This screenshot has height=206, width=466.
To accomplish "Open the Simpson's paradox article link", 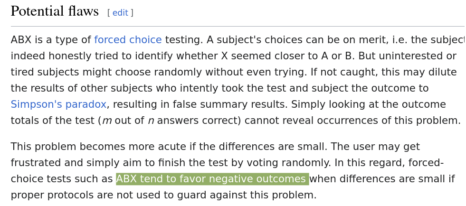I will pyautogui.click(x=58, y=104).
